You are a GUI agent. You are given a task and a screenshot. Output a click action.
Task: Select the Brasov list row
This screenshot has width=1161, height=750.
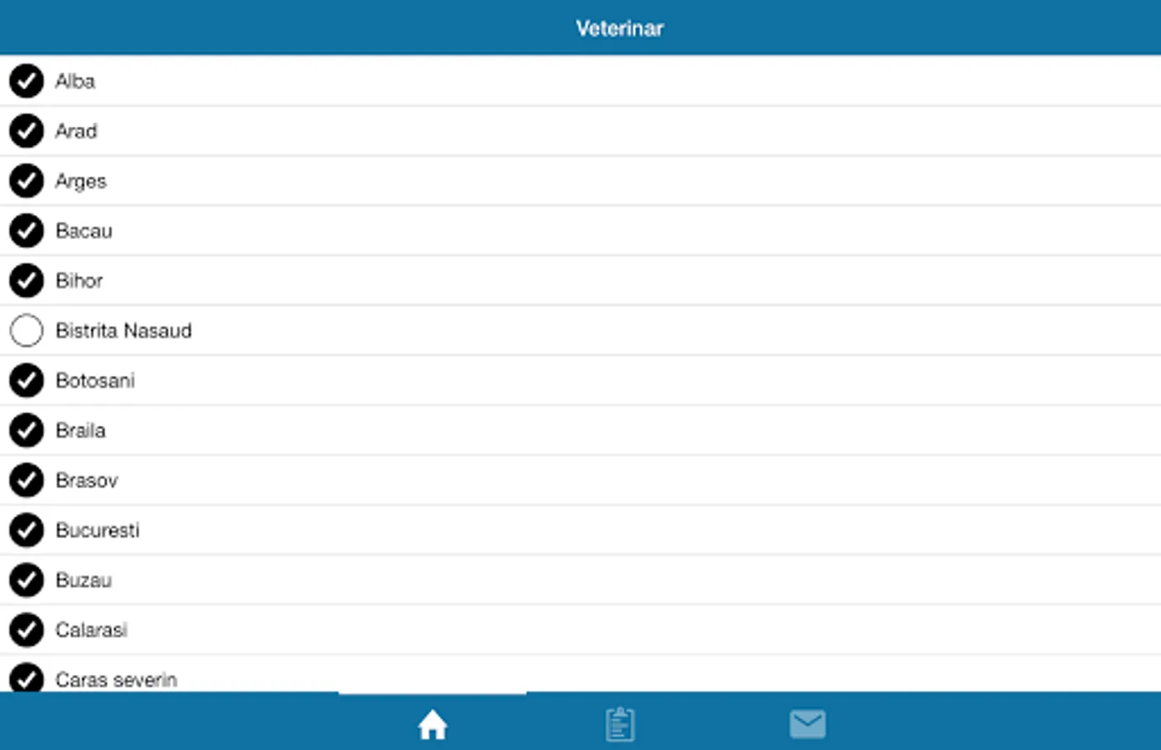point(580,480)
